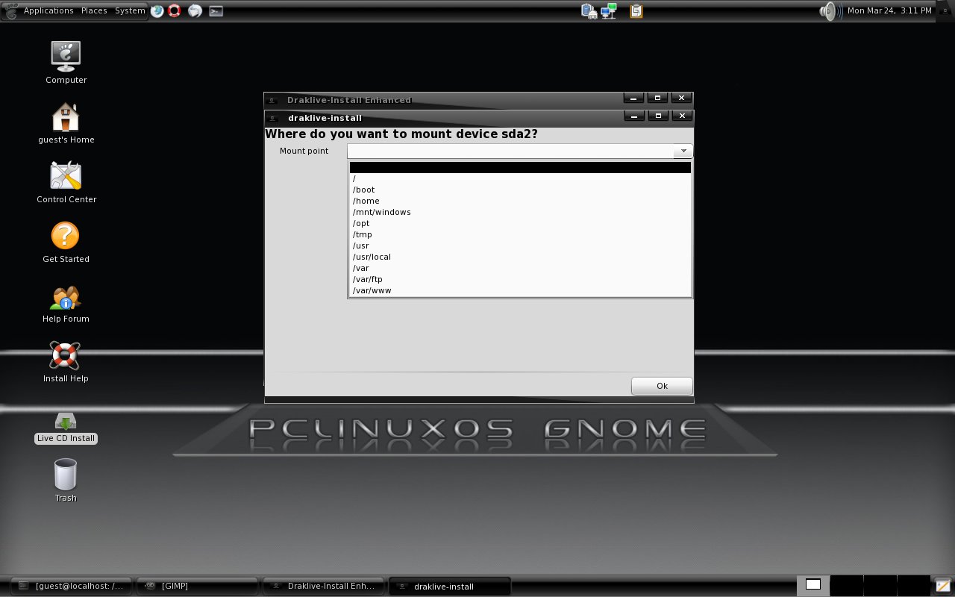This screenshot has width=955, height=597.
Task: Open the System menu
Action: [130, 10]
